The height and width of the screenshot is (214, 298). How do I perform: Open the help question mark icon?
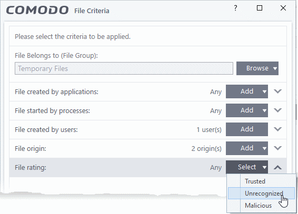(x=235, y=8)
